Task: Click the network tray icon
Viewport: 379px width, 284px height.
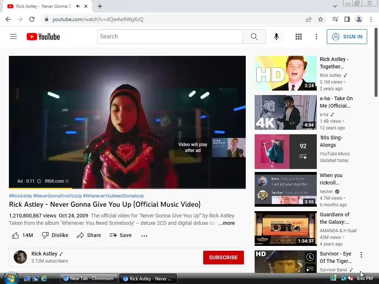Action: [x=343, y=278]
